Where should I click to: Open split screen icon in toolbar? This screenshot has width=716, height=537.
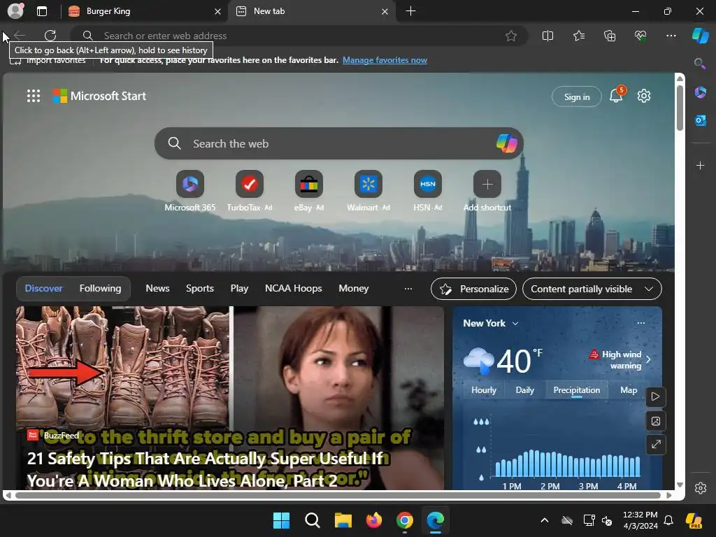coord(547,36)
